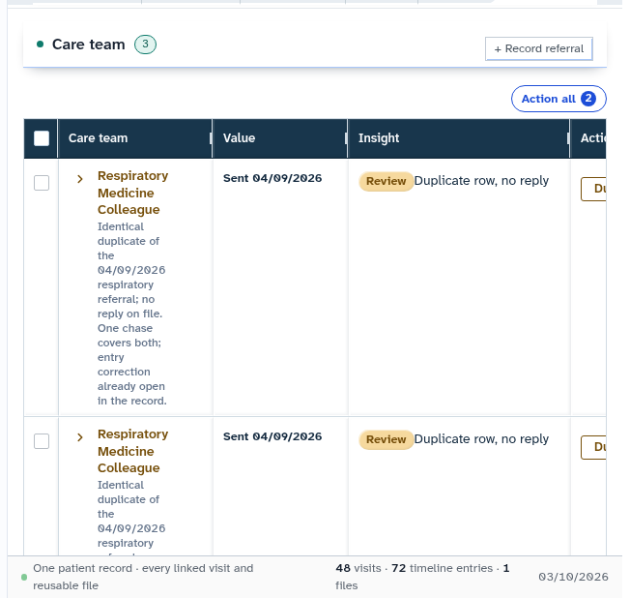Click the green status dot in the footer
This screenshot has height=598, width=630.
pos(24,577)
